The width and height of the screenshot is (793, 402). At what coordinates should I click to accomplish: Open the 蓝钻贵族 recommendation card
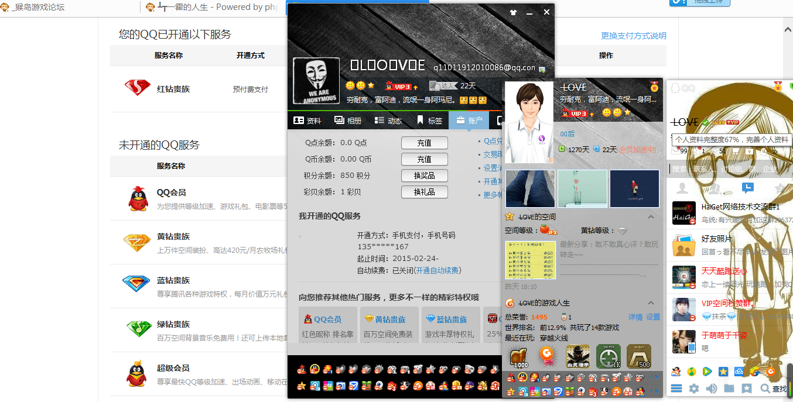tap(451, 324)
